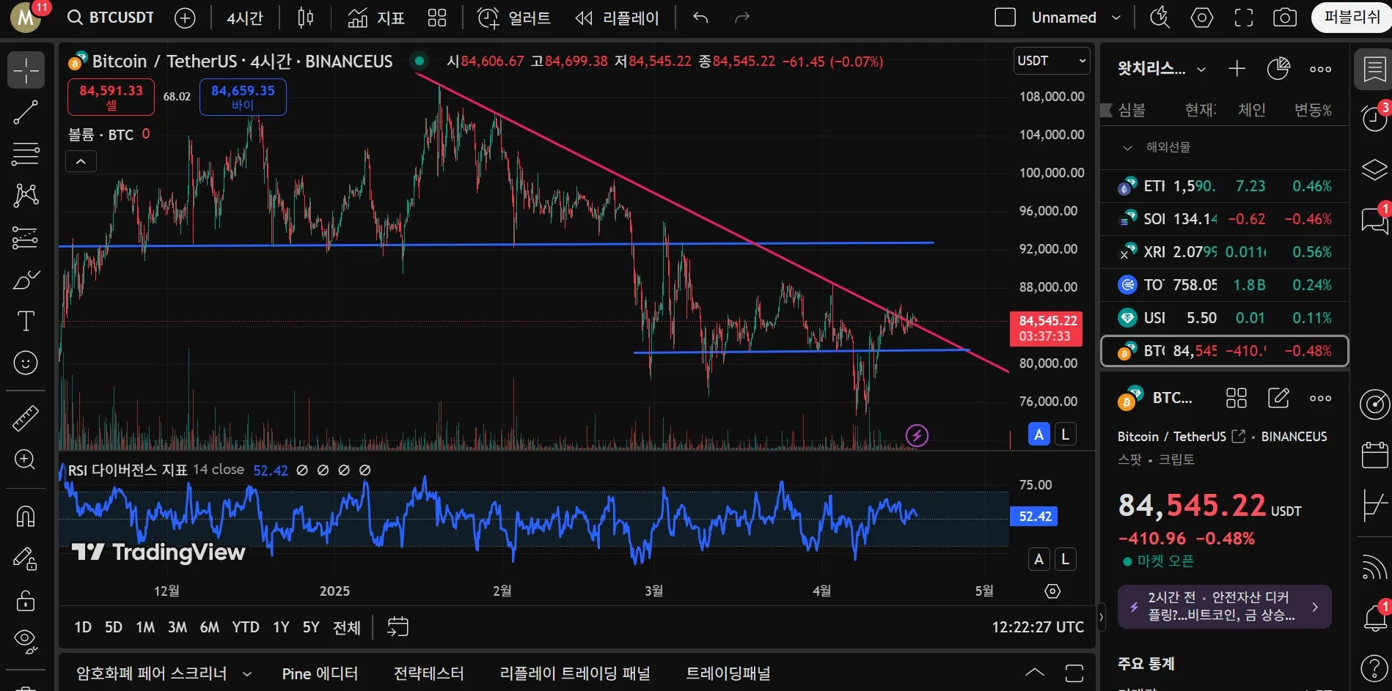The image size is (1392, 691).
Task: Undo the last chart action
Action: click(701, 18)
